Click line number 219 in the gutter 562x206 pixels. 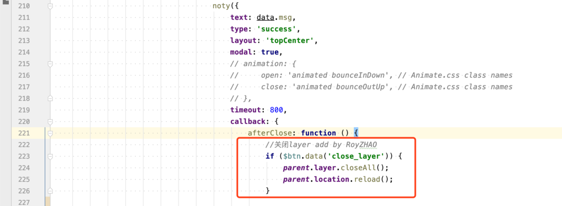tap(23, 110)
